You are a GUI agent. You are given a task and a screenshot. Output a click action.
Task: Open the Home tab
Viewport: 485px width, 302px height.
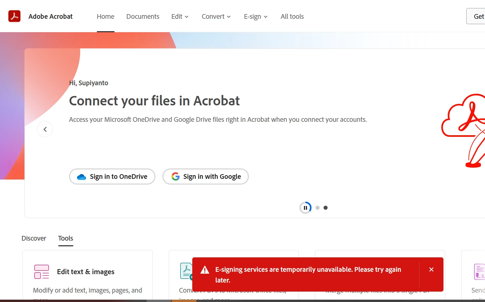(106, 16)
